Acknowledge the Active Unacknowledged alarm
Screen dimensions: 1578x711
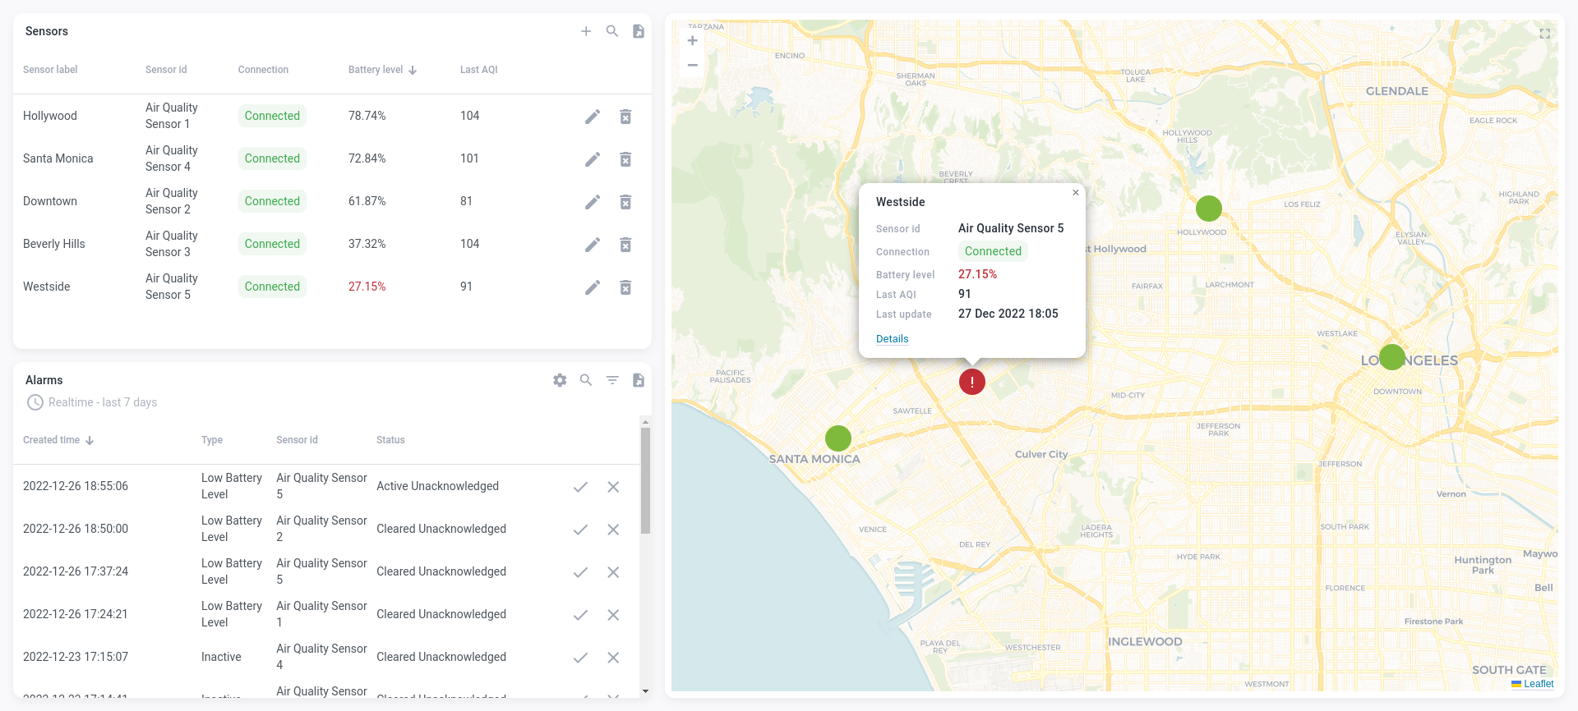tap(580, 487)
